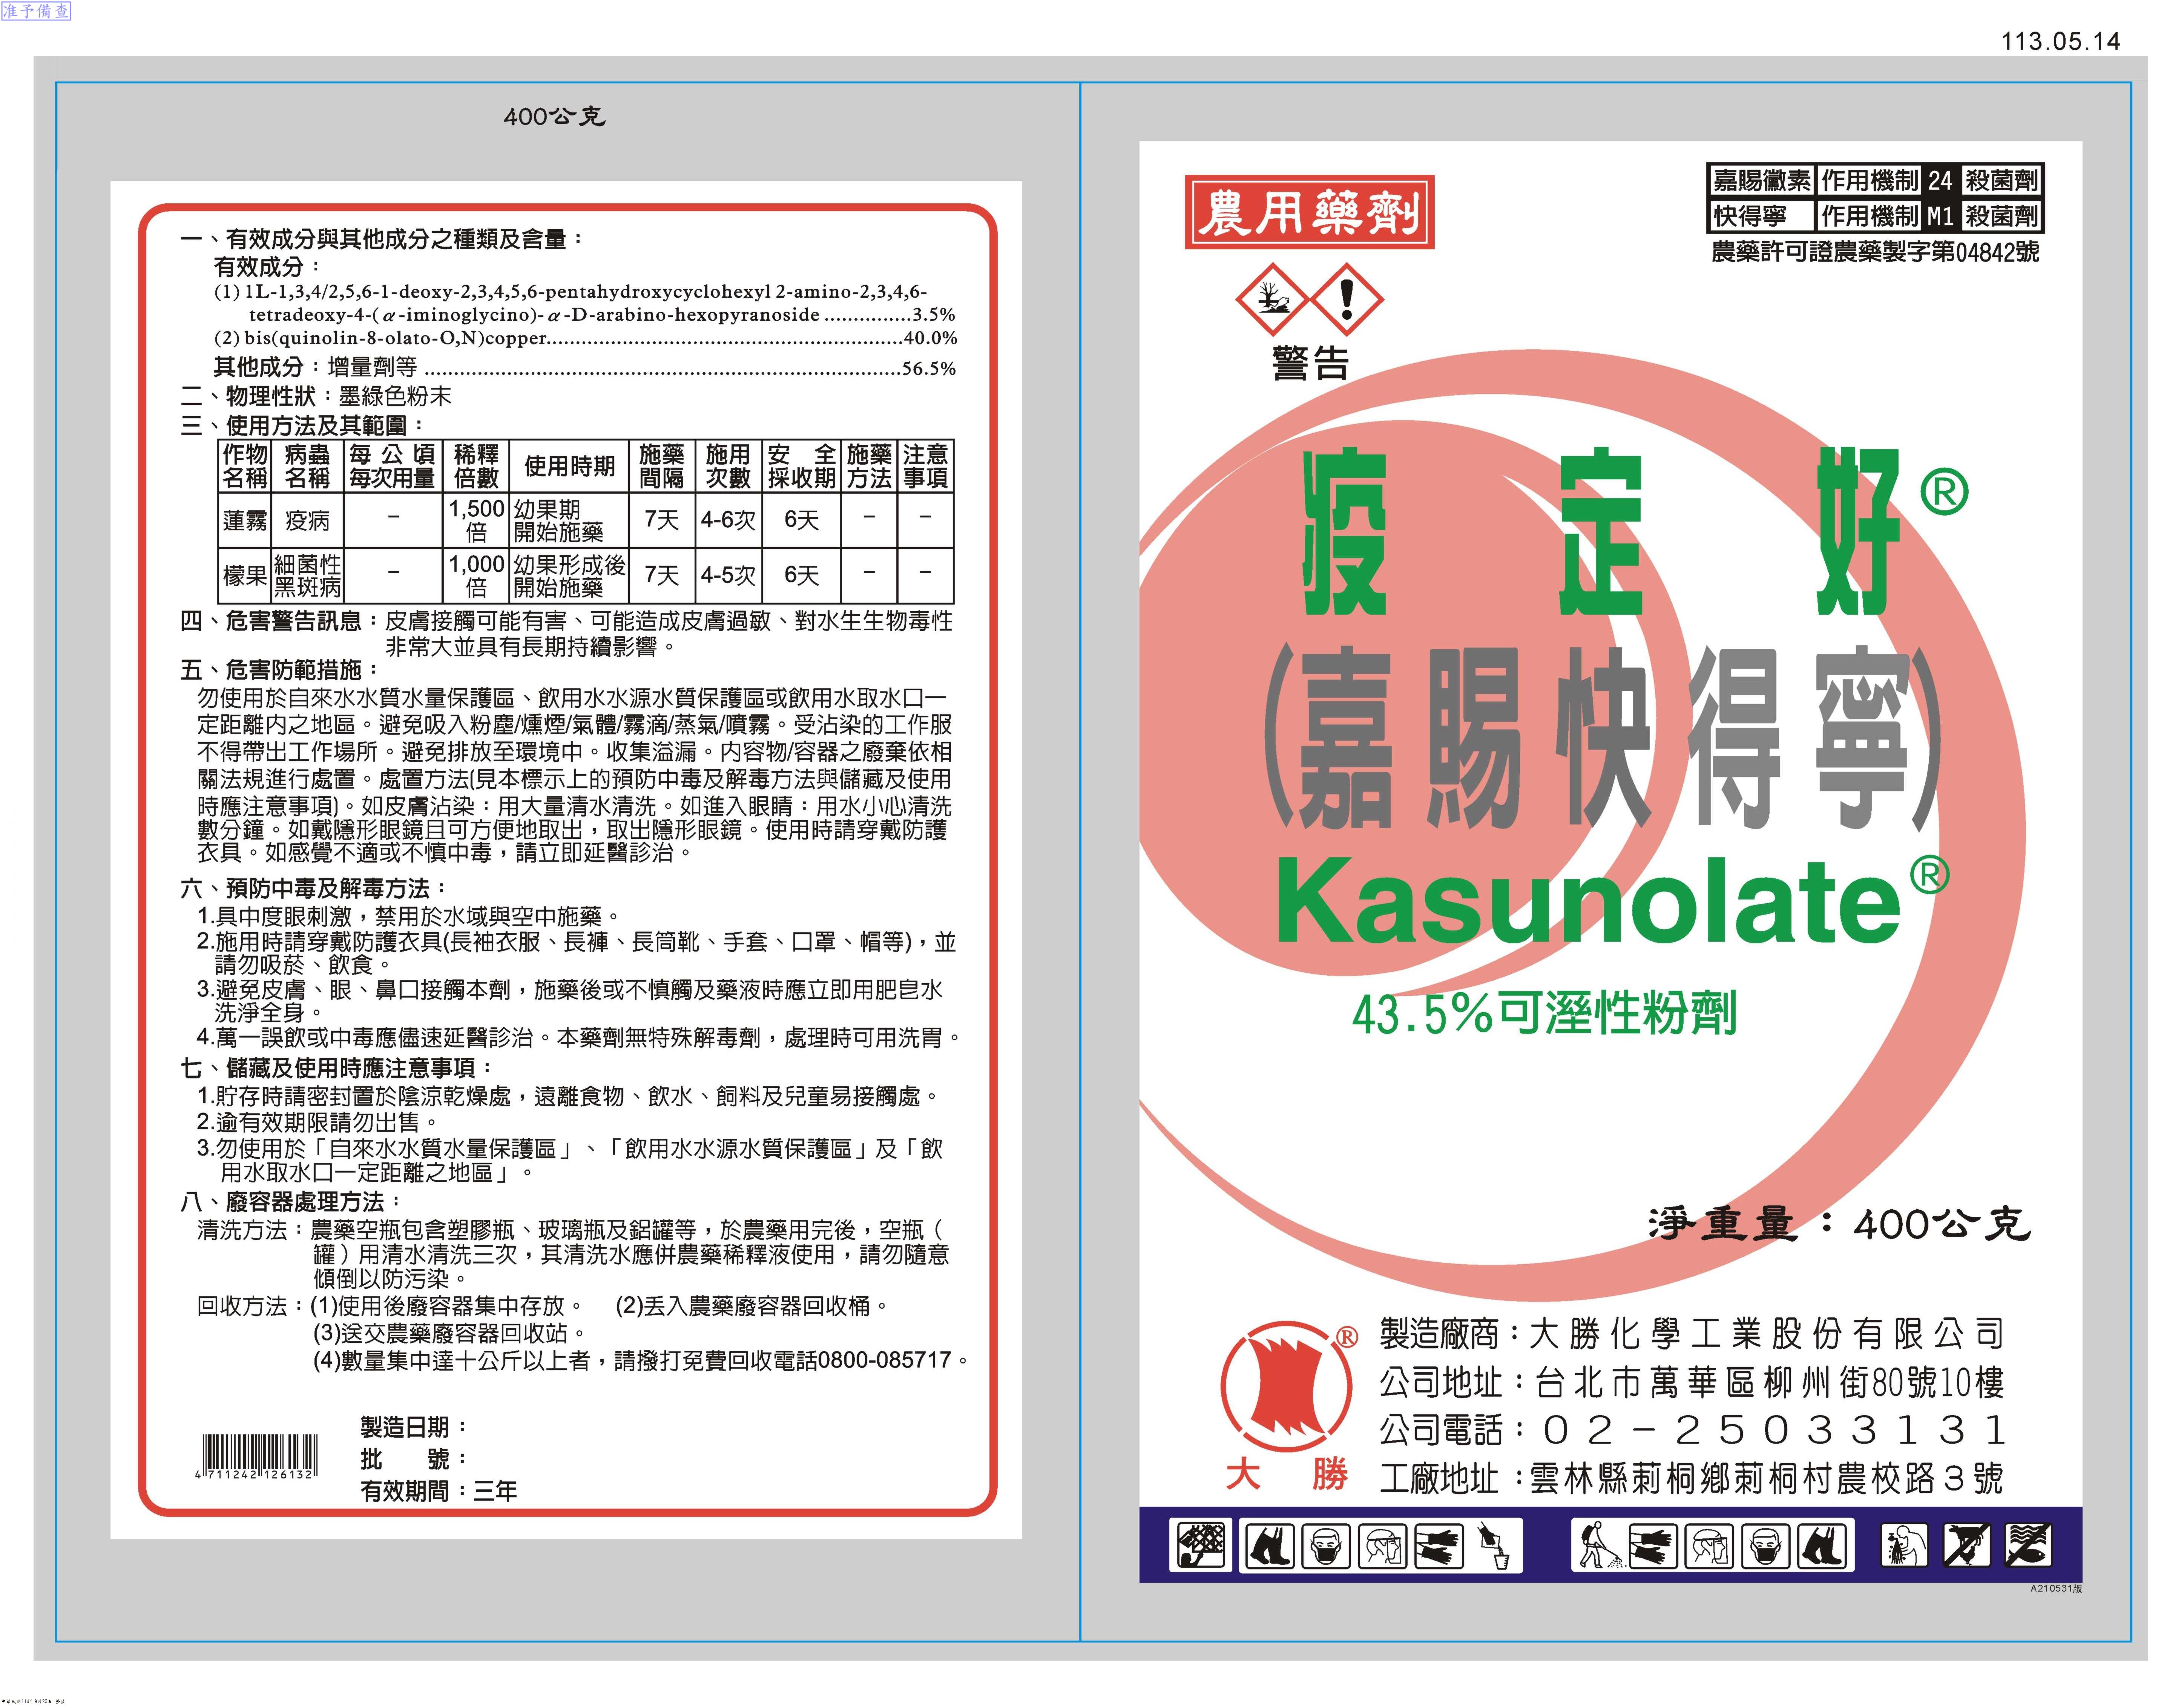
Task: Click the 4-5次 application count cell
Action: 728,575
